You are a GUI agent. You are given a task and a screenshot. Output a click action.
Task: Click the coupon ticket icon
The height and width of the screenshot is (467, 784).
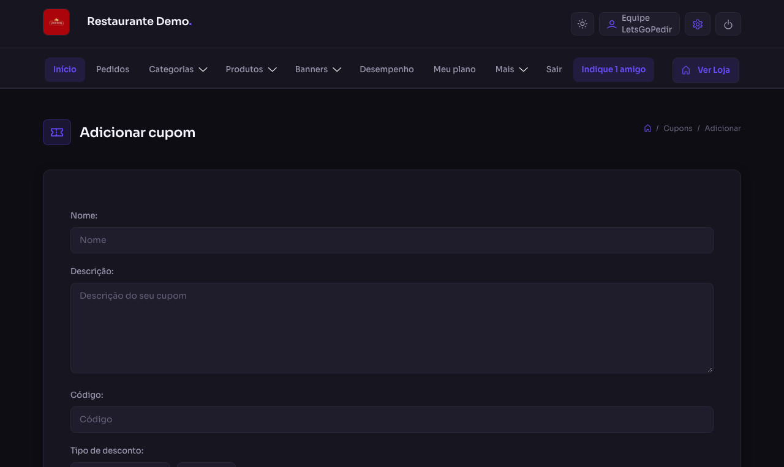tap(57, 132)
